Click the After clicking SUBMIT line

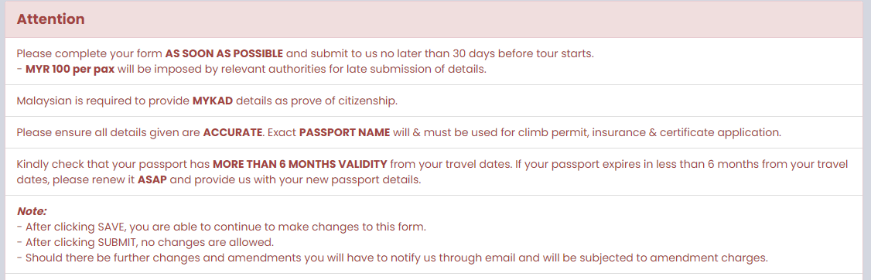(145, 242)
